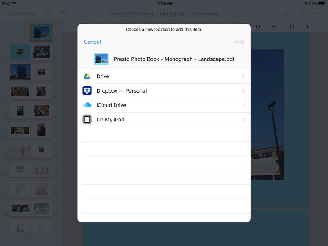Tap the iCloud Drive cloud icon
Screen dimensions: 328x246
tap(87, 105)
